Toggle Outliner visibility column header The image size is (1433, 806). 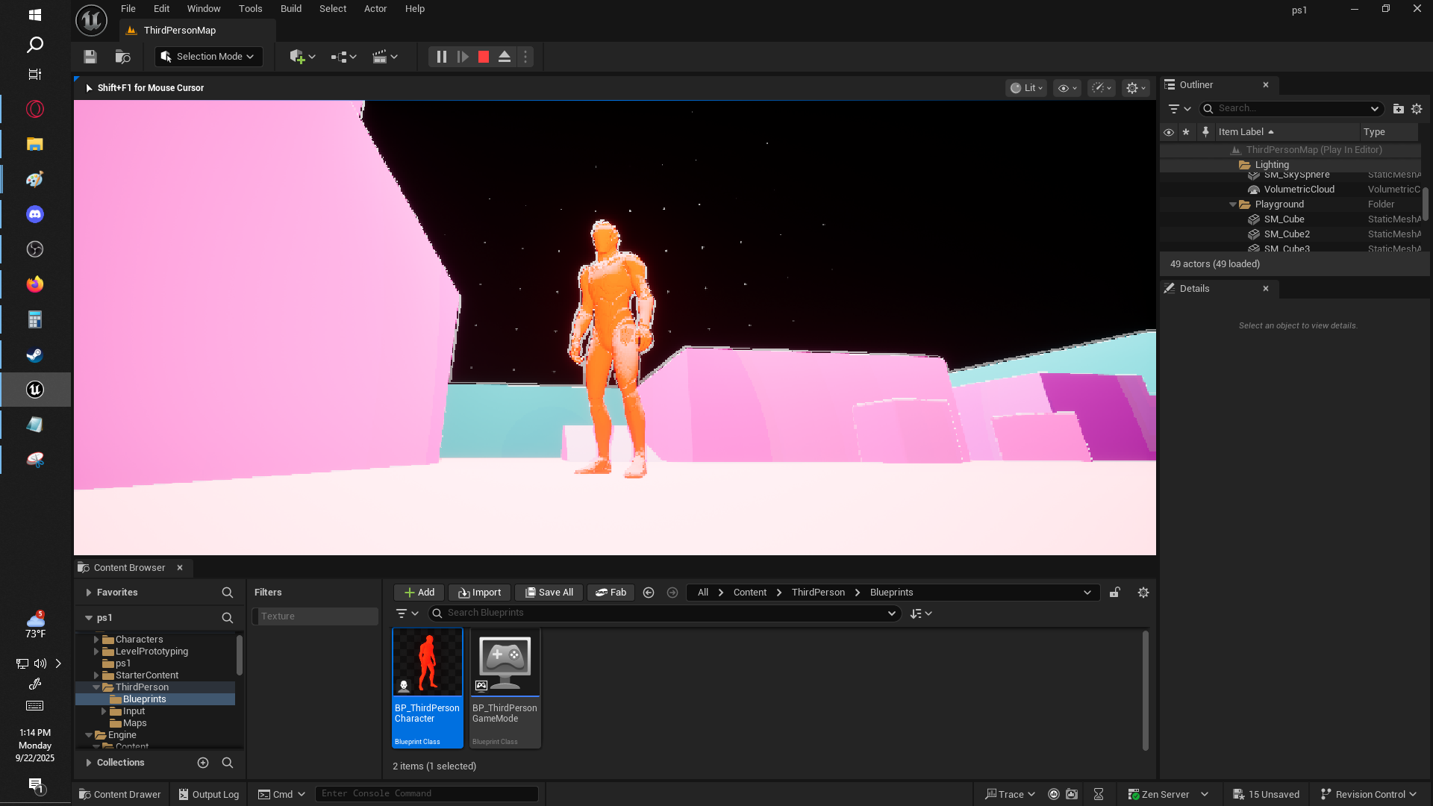(x=1169, y=132)
